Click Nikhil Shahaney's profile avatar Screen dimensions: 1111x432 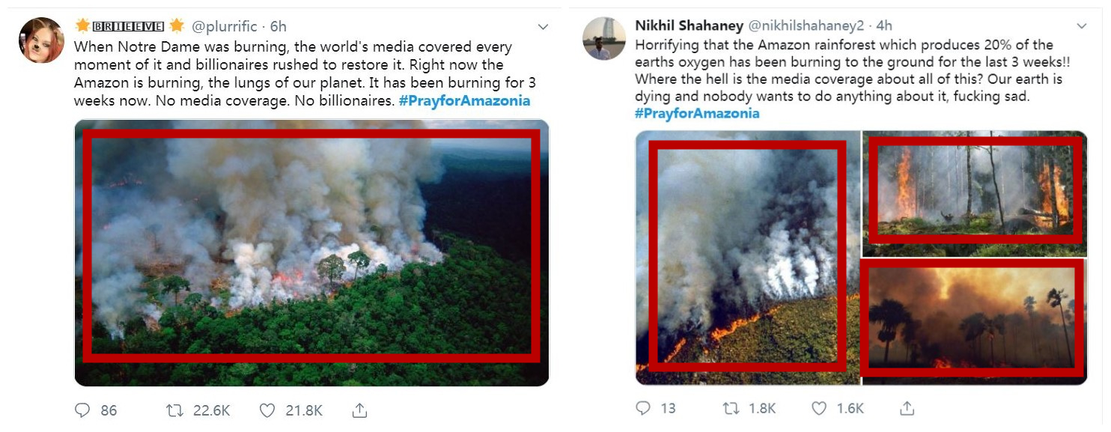coord(603,38)
